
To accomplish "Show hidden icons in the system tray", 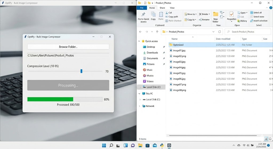I will (x=234, y=145).
